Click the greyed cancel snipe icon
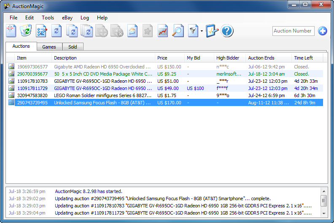 [x=117, y=31]
